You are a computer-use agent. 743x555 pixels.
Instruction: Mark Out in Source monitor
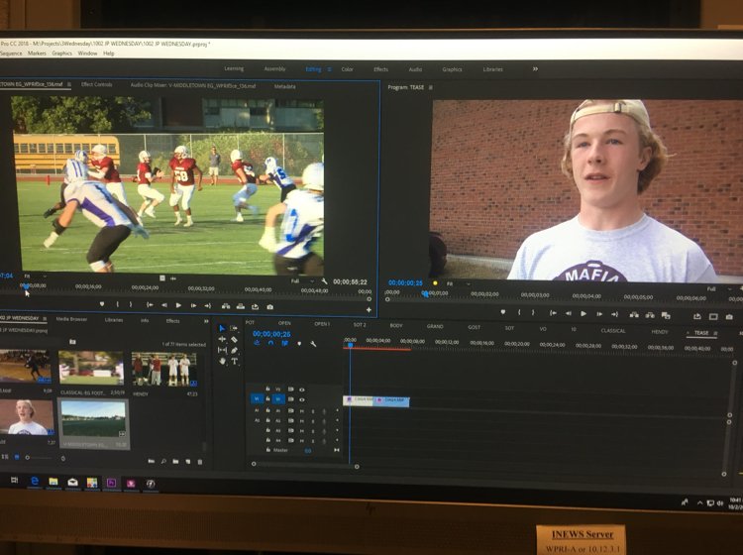[x=131, y=304]
